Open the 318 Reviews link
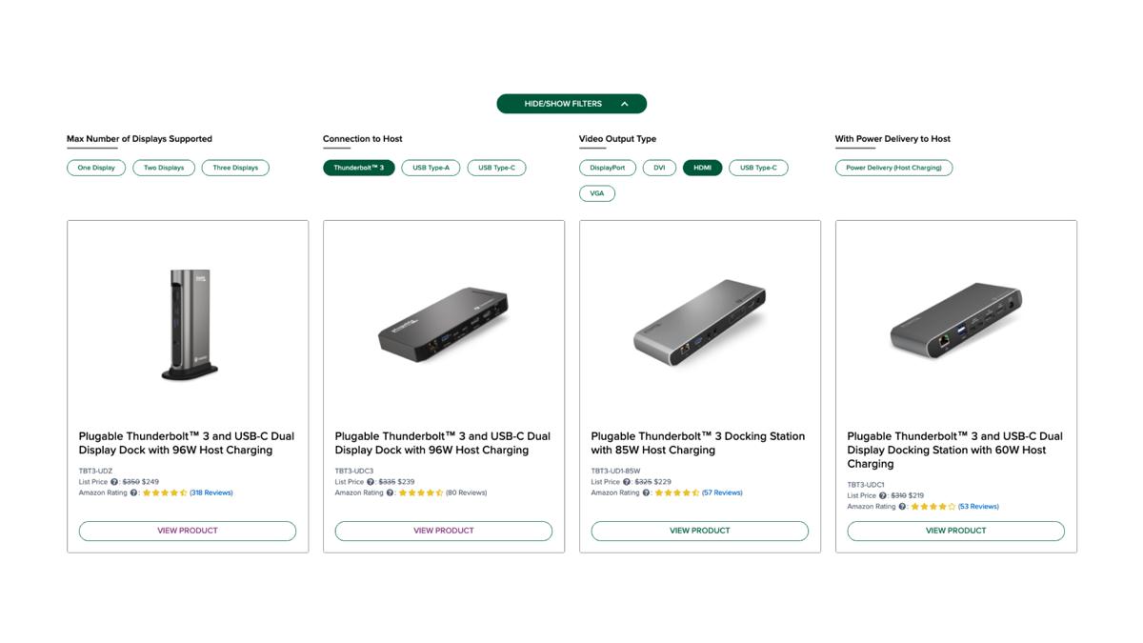This screenshot has width=1143, height=643. (211, 492)
